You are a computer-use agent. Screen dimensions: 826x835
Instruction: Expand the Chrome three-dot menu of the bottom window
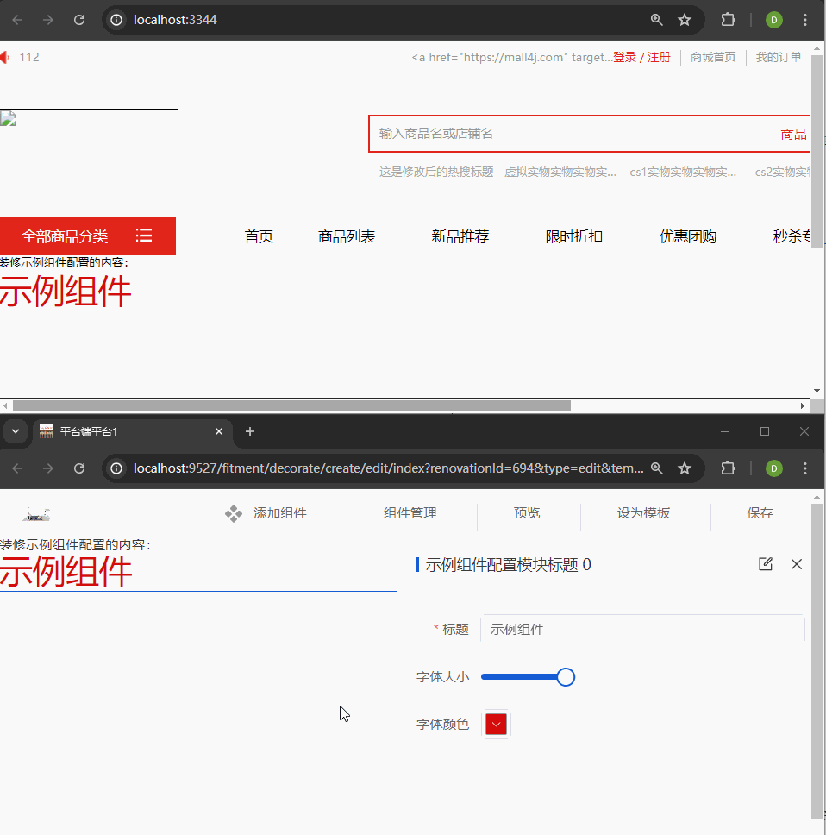(x=804, y=468)
